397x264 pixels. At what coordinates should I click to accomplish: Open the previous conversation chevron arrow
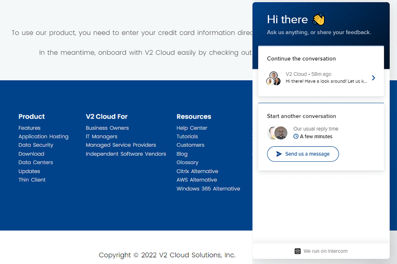(373, 78)
